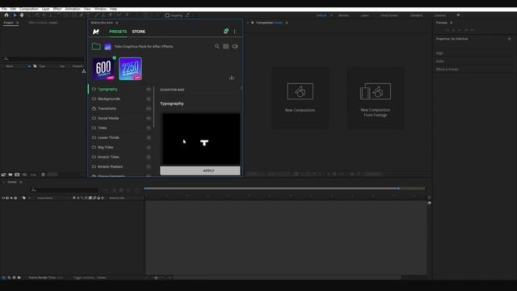Screen dimensions: 517x291
Task: Open the Animation menu
Action: tap(73, 9)
